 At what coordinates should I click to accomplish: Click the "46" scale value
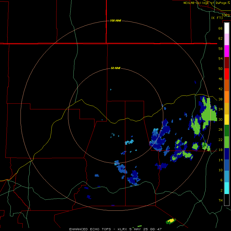220,79
